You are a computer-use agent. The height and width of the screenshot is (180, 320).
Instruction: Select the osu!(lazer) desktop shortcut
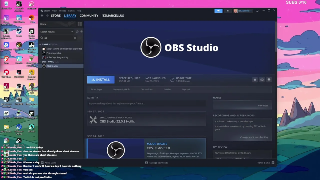[x=31, y=5]
